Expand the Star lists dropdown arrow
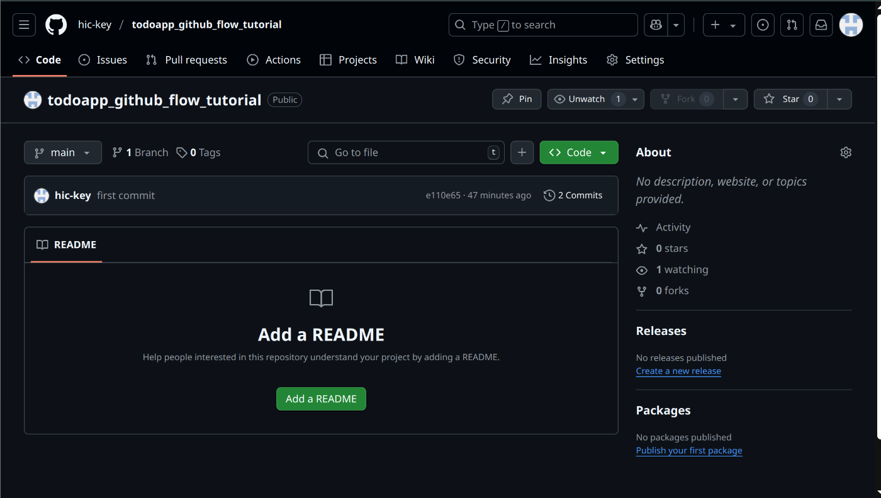881x498 pixels. [x=839, y=99]
